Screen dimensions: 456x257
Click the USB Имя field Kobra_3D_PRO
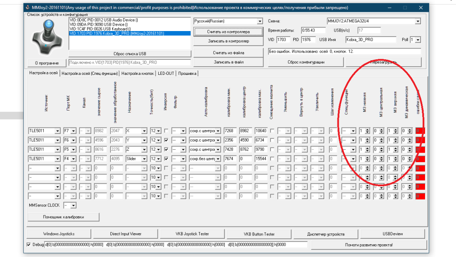point(370,40)
